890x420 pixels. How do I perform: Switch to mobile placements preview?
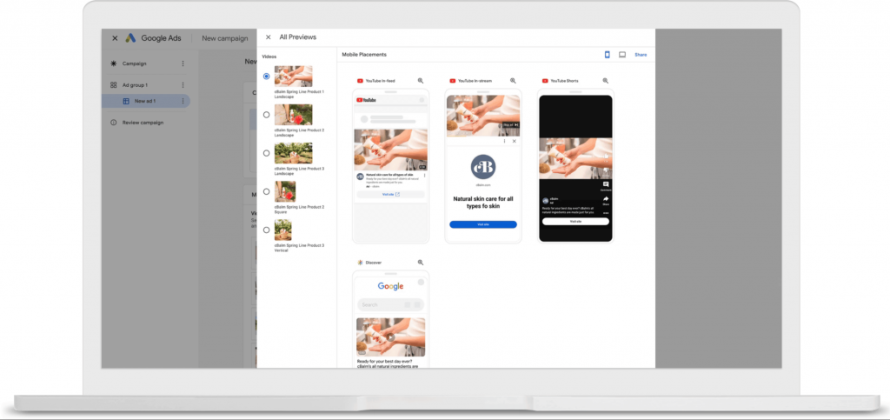[x=607, y=55]
